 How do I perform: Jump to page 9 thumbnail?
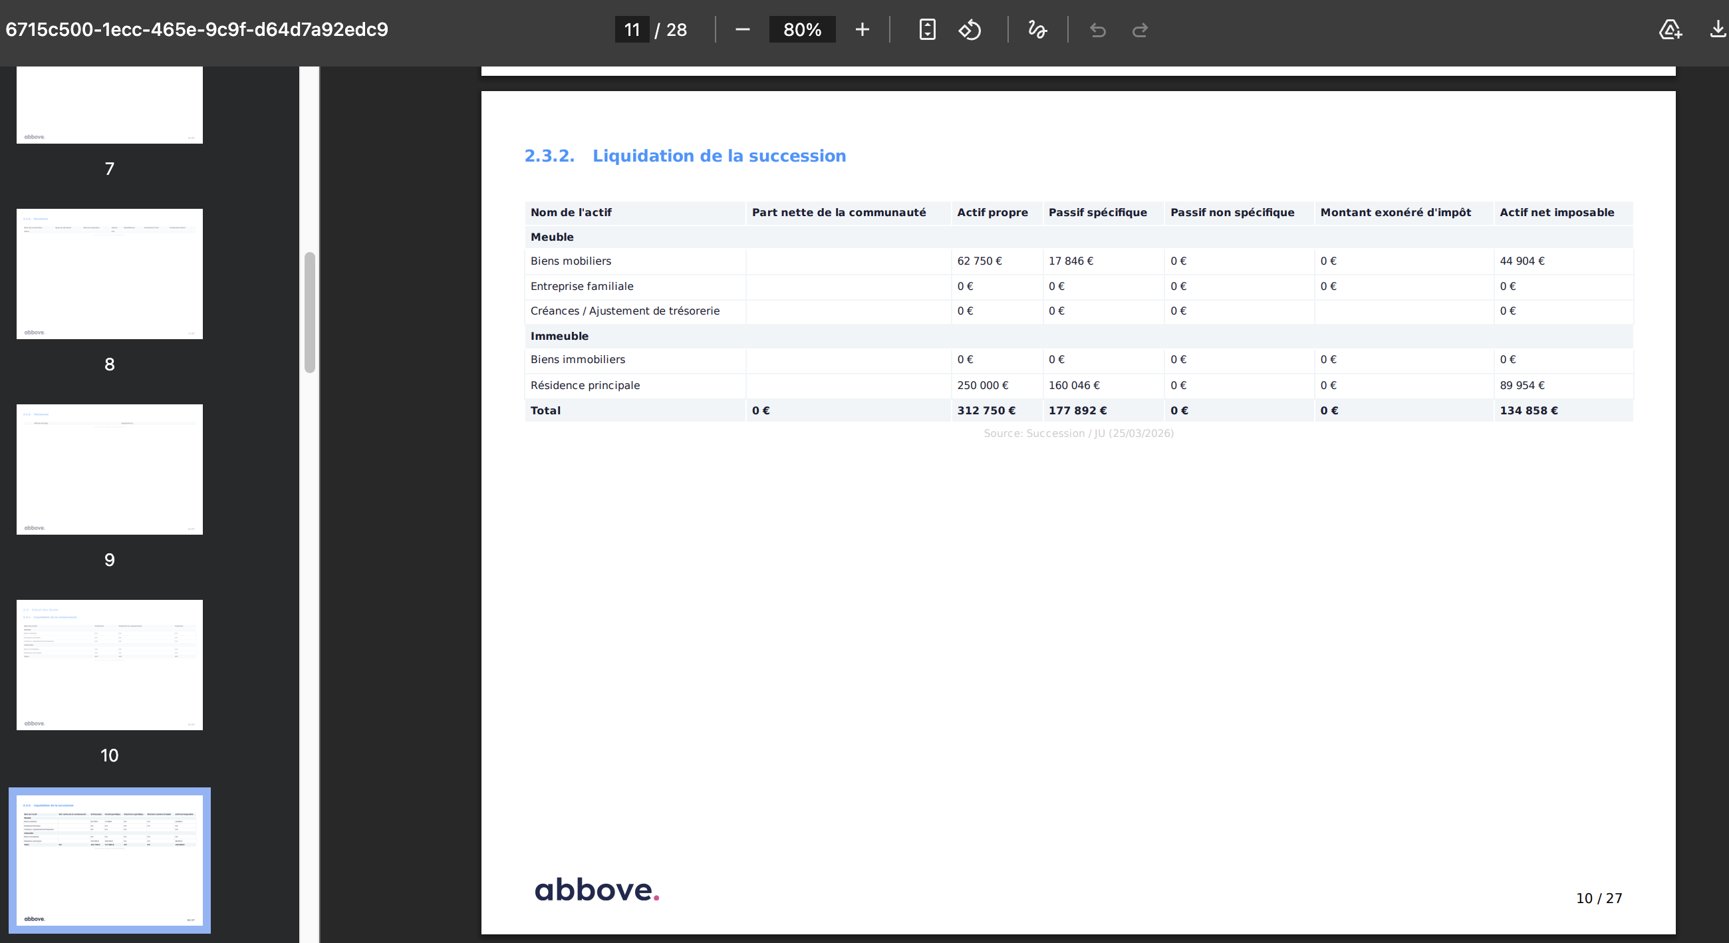click(x=110, y=469)
